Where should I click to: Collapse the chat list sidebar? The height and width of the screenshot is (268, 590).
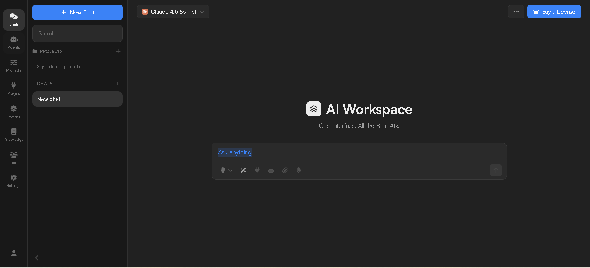tap(37, 258)
